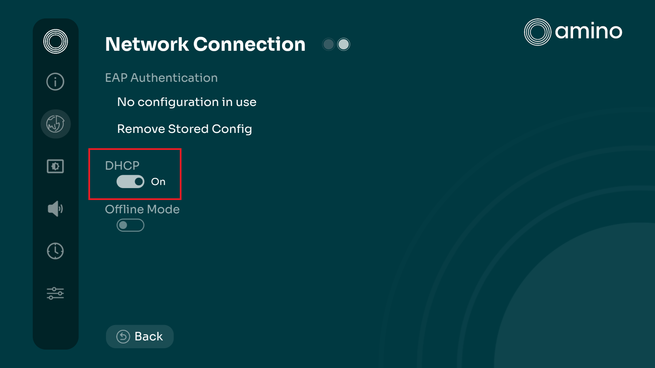The height and width of the screenshot is (368, 655).
Task: Go to first page indicator dot
Action: 329,44
